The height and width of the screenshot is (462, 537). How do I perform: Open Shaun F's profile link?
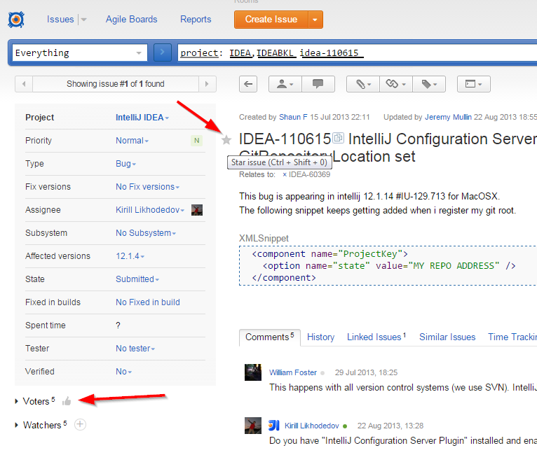pyautogui.click(x=293, y=118)
